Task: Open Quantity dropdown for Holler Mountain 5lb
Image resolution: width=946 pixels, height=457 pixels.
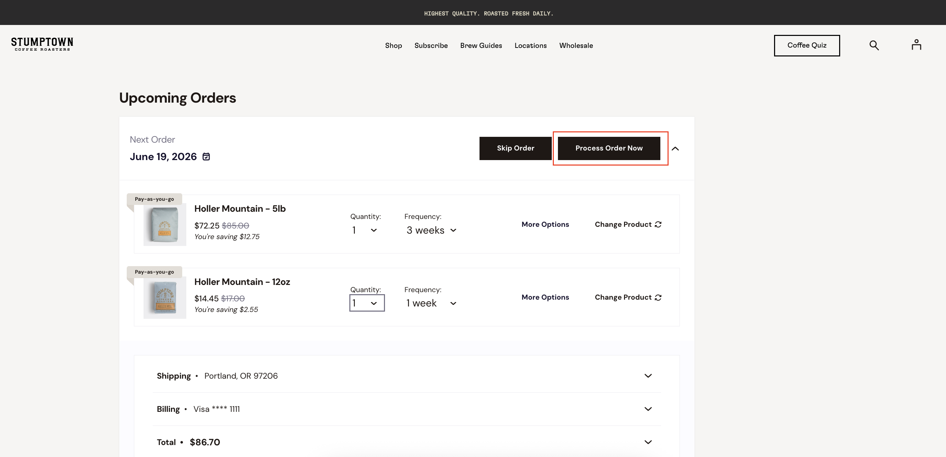Action: pos(365,230)
